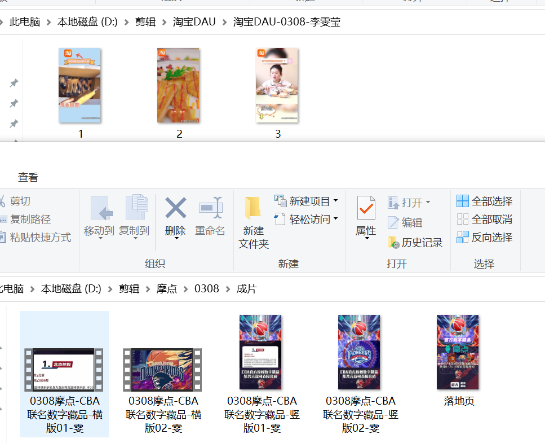Expand the 属性 dropdown arrow
This screenshot has width=545, height=443.
tap(367, 238)
